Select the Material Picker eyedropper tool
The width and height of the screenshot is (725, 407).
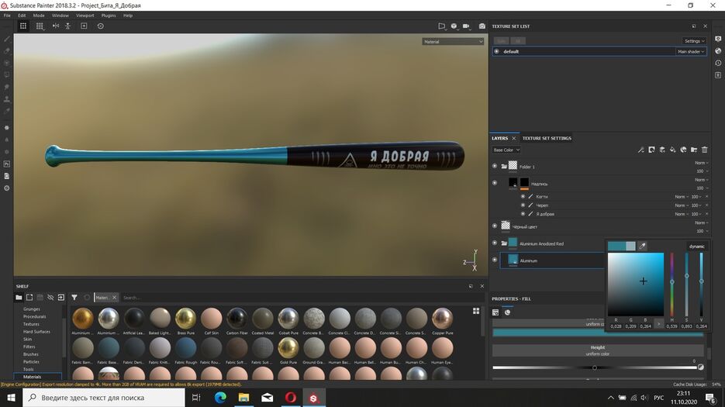pyautogui.click(x=7, y=111)
